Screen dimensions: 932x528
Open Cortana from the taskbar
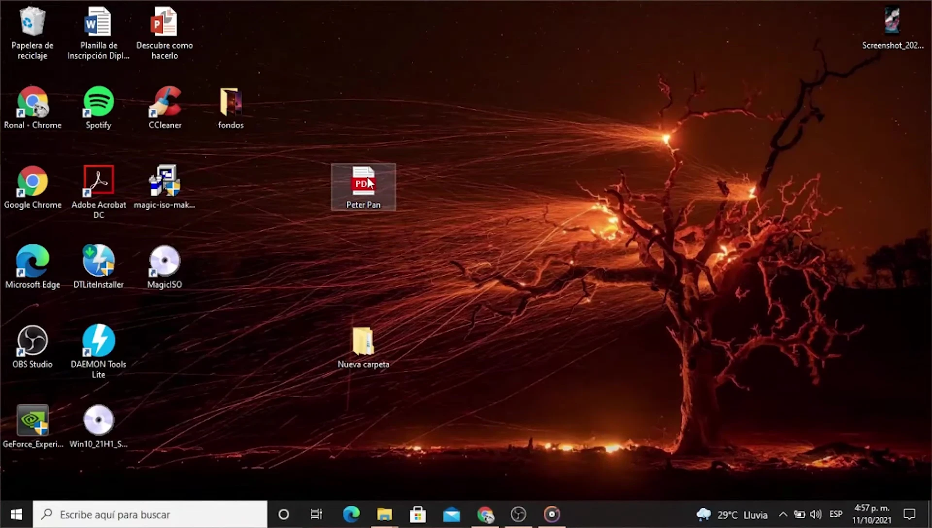click(x=283, y=514)
